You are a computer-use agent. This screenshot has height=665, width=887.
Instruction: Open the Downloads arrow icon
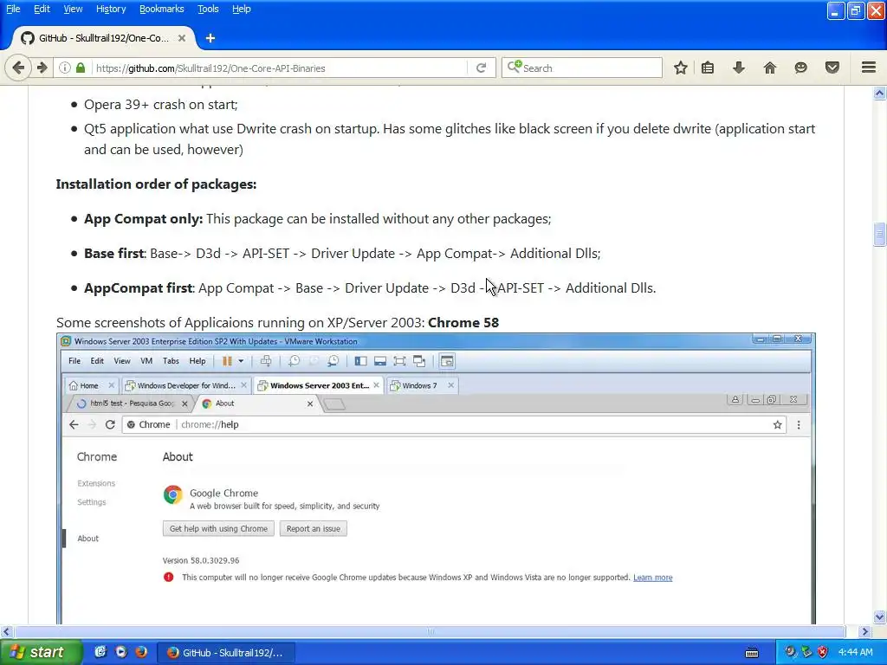click(738, 68)
